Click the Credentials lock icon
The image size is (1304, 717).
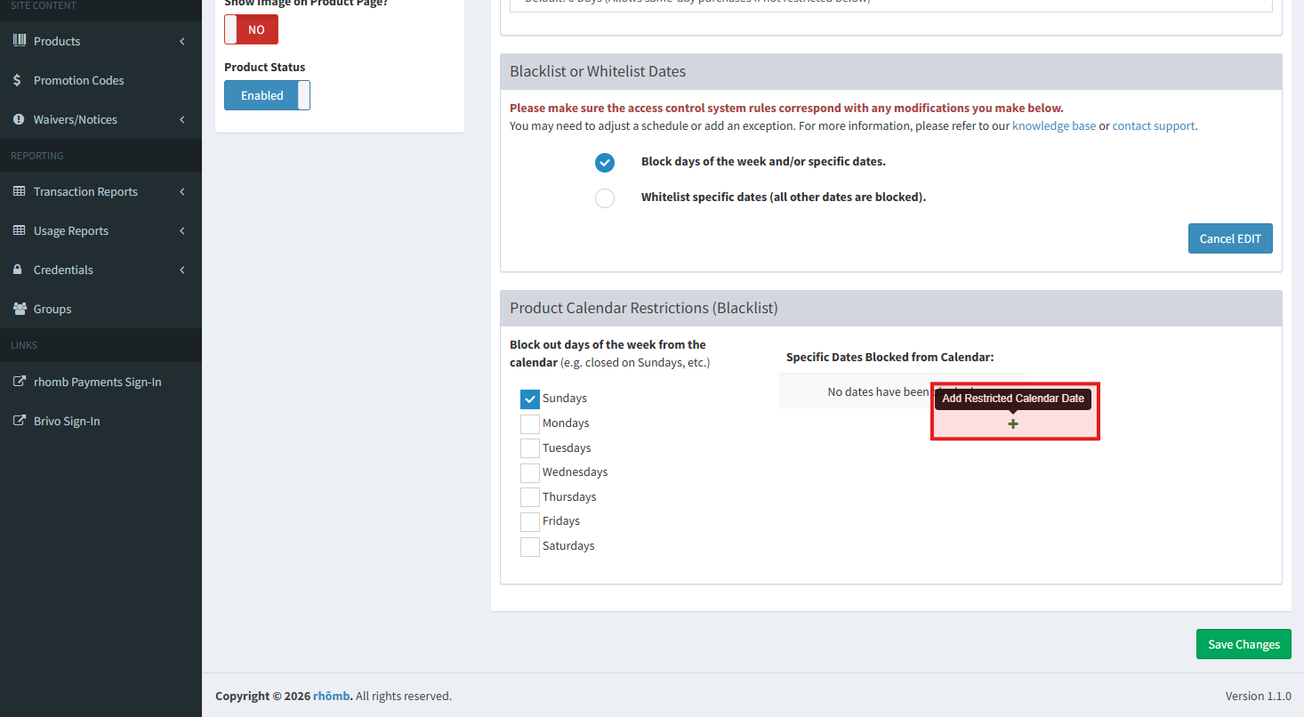pyautogui.click(x=18, y=270)
